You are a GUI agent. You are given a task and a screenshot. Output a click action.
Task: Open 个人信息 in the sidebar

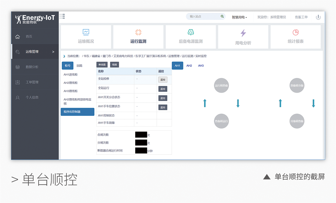point(35,98)
